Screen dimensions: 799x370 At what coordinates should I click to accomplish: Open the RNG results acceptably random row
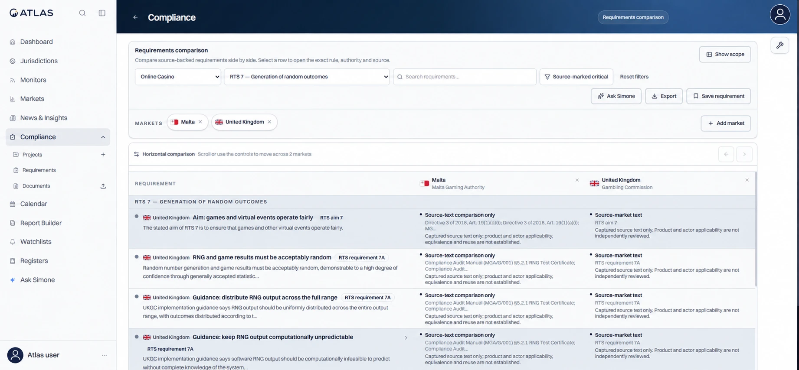(442, 269)
